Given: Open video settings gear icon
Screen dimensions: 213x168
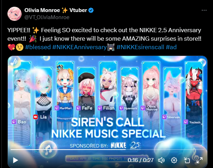Looking at the screenshot, I should (174, 160).
